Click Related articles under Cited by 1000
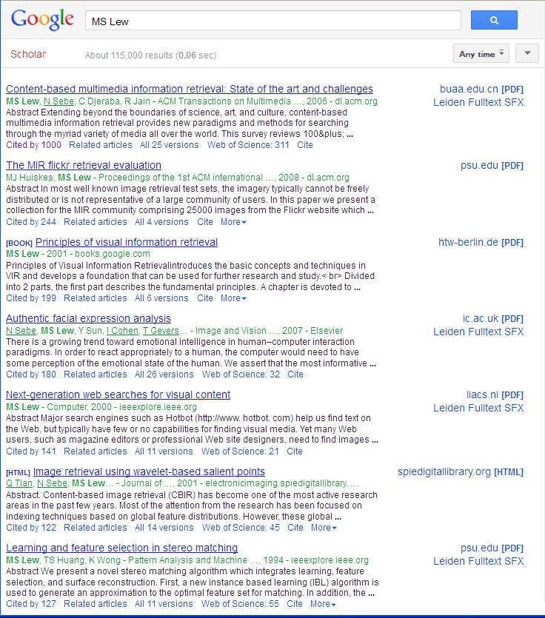Image resolution: width=545 pixels, height=618 pixels. [x=101, y=145]
